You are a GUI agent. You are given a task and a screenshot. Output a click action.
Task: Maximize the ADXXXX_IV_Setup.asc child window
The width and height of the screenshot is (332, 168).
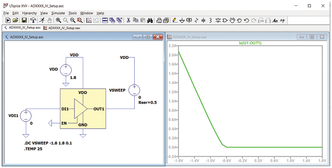point(148,37)
